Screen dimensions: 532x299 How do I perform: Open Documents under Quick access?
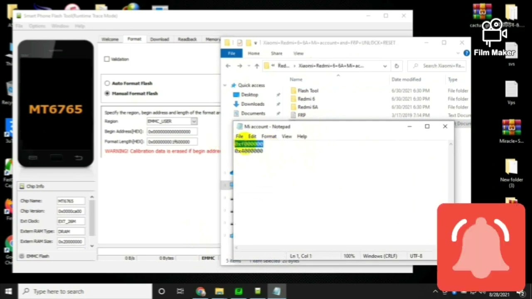pyautogui.click(x=253, y=113)
